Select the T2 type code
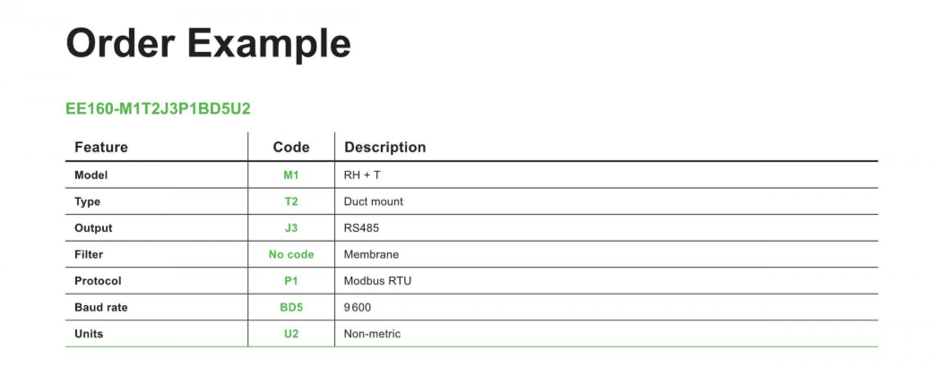 [291, 201]
